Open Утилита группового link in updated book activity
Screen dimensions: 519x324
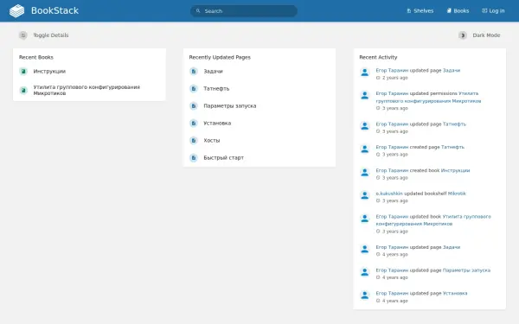click(433, 220)
